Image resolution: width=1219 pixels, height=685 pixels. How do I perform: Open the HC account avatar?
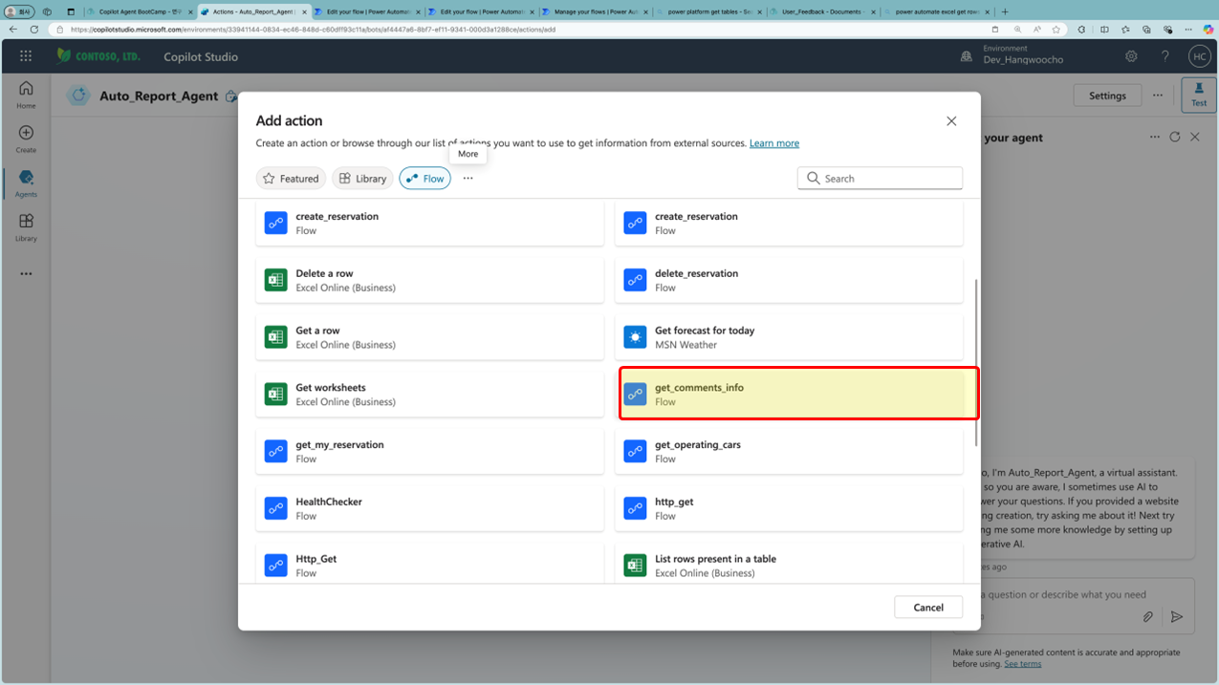tap(1199, 56)
